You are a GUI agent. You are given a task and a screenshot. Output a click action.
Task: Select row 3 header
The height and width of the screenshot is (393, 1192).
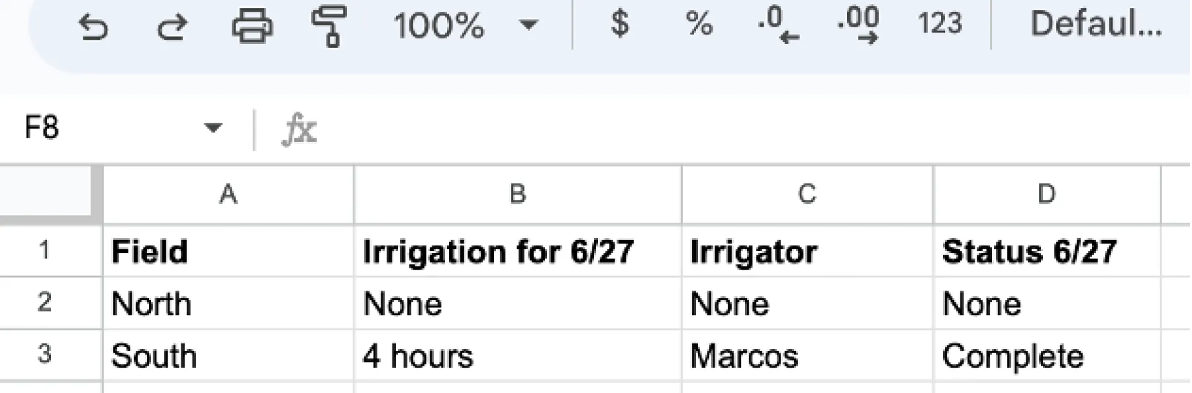[x=45, y=355]
